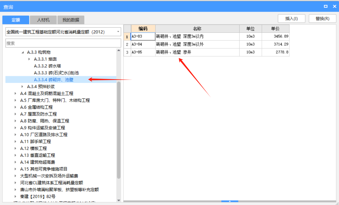Click the 插入(I) button
The image size is (339, 205).
point(291,18)
